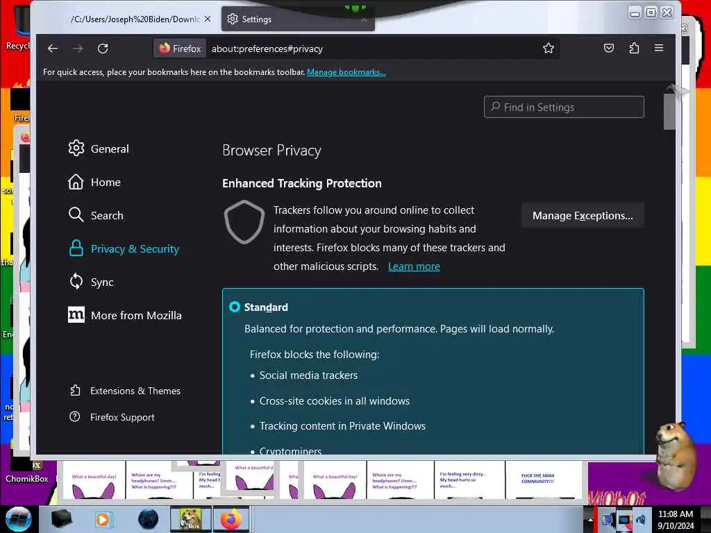Open More from Mozilla category

(x=125, y=316)
